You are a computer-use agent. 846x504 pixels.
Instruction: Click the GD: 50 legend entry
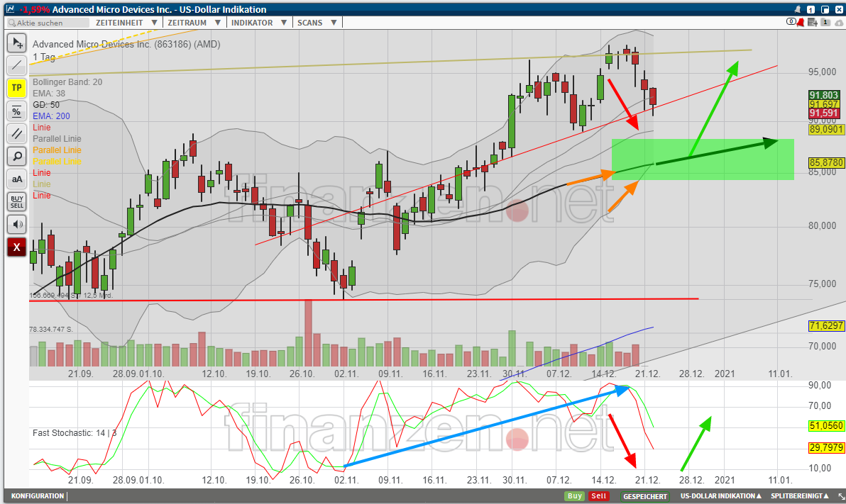coord(46,105)
